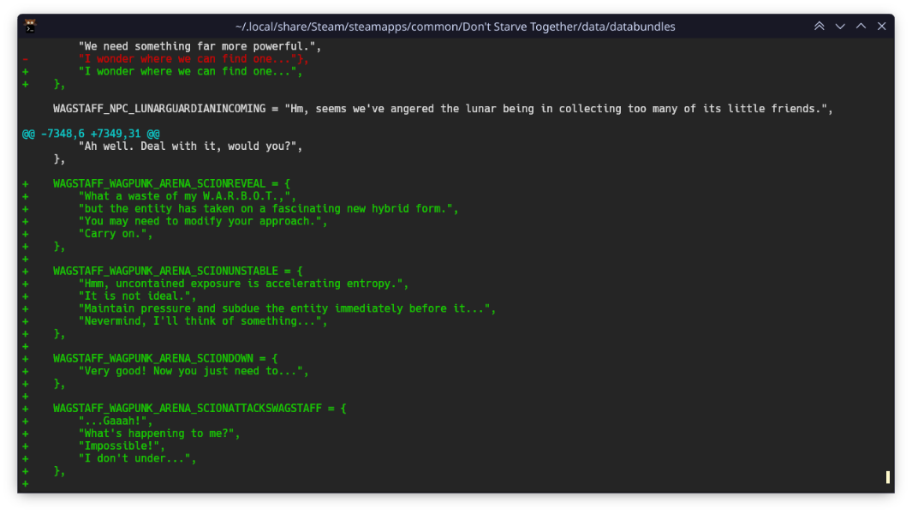The image size is (912, 514).
Task: Click the databundles path window title
Action: click(x=455, y=27)
